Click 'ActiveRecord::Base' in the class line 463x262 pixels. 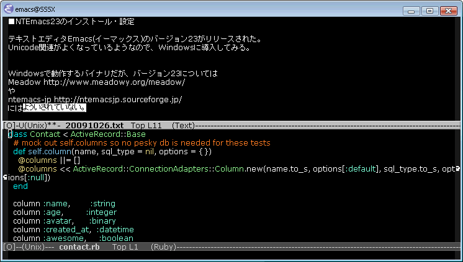pyautogui.click(x=108, y=134)
